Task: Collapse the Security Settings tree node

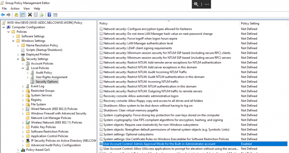Action: [18, 59]
